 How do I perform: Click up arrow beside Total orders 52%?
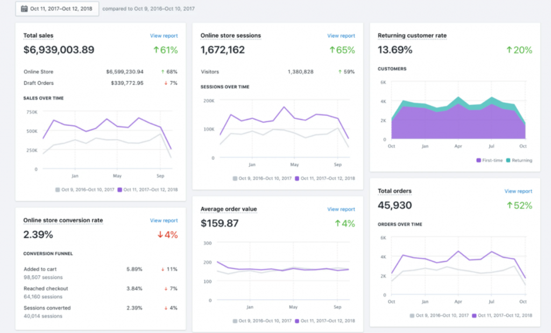(x=508, y=206)
